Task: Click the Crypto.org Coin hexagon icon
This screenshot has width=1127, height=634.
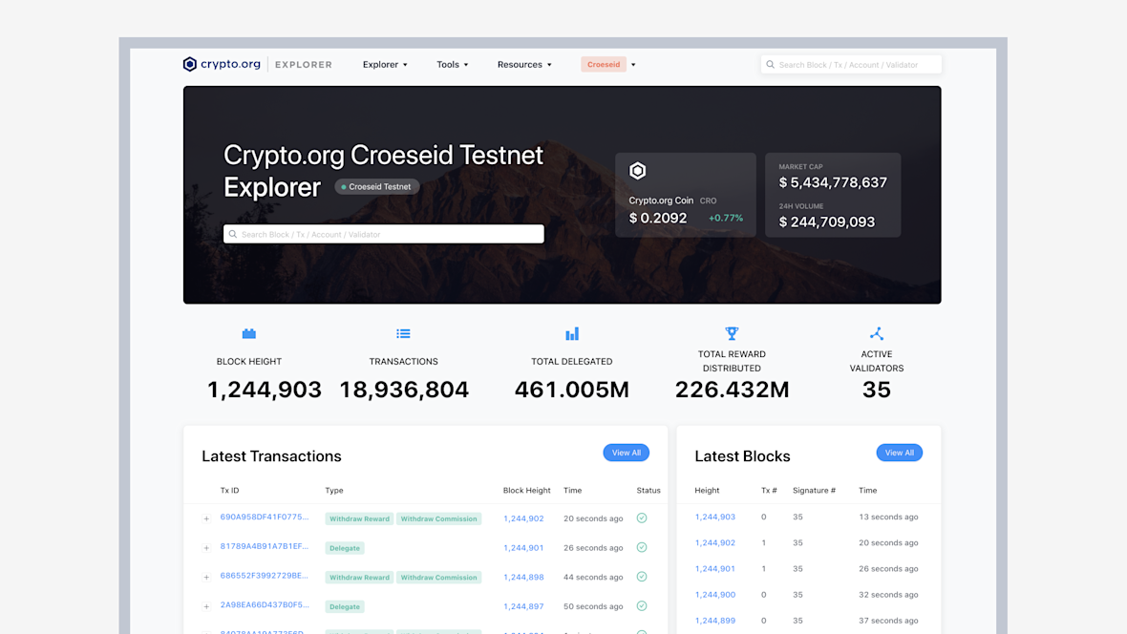Action: tap(638, 170)
